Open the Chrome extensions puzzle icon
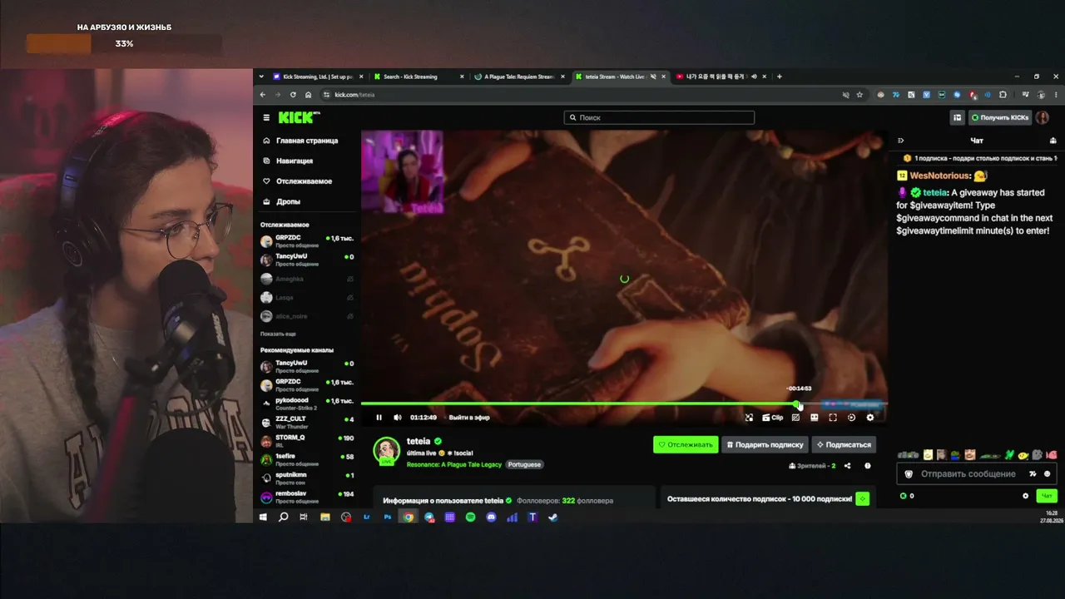1065x599 pixels. (1003, 95)
